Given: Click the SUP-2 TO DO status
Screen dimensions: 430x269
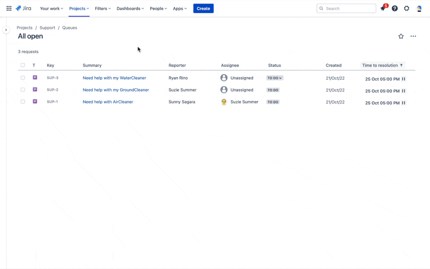Looking at the screenshot, I should (x=273, y=90).
